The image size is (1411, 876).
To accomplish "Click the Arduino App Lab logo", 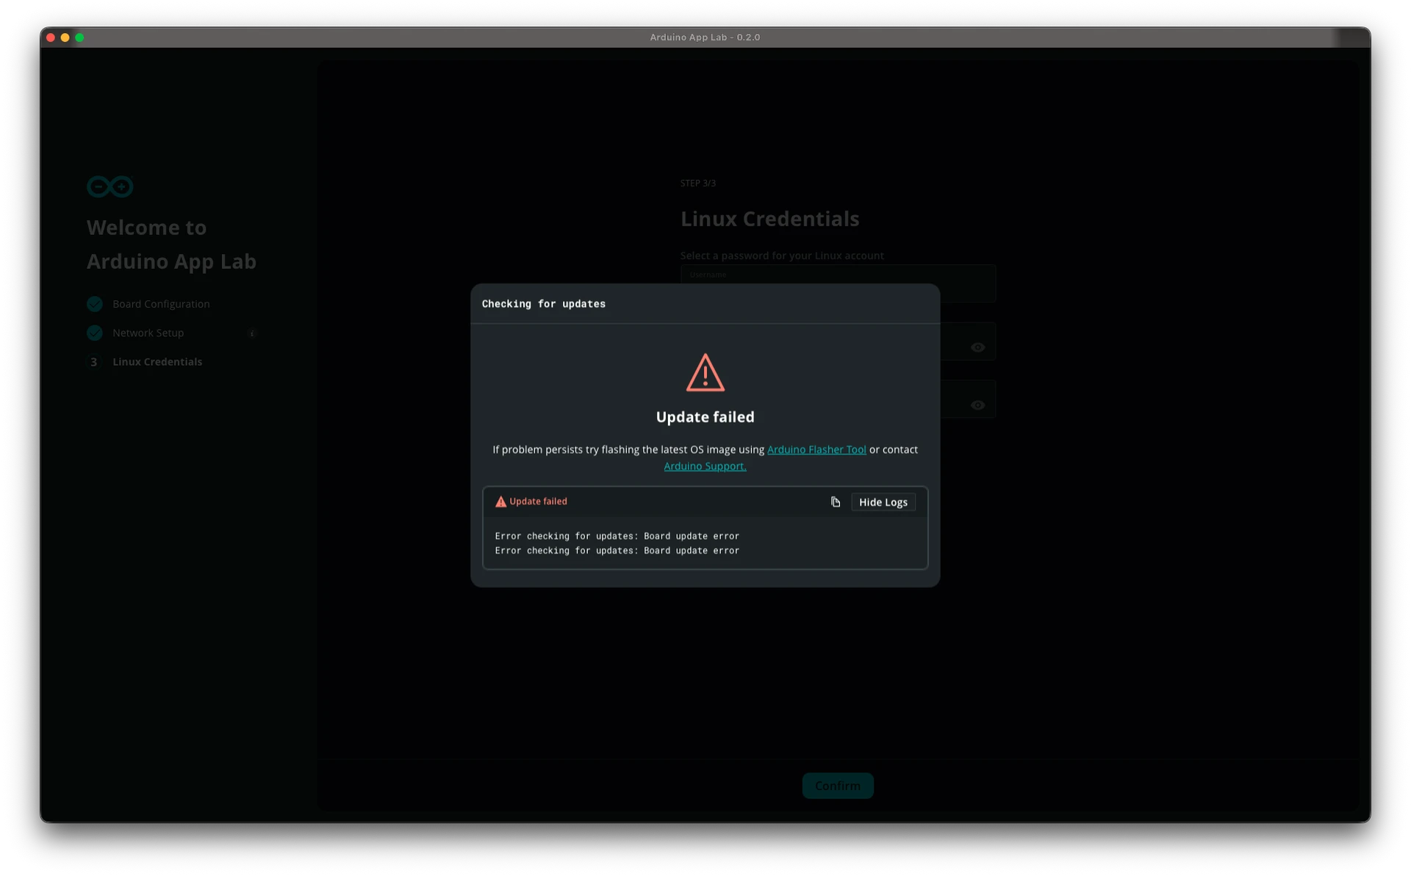I will tap(109, 187).
